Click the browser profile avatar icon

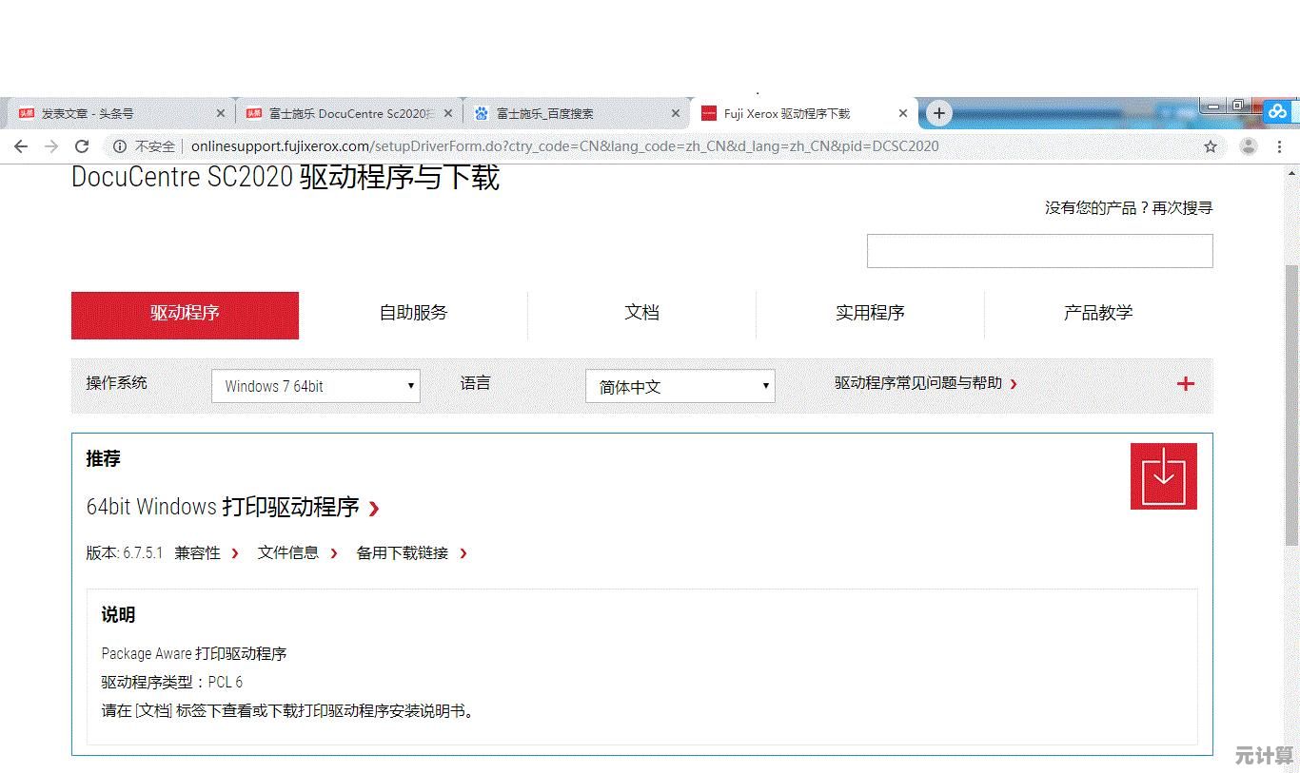(x=1249, y=146)
